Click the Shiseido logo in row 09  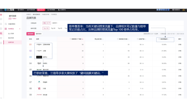39,95
